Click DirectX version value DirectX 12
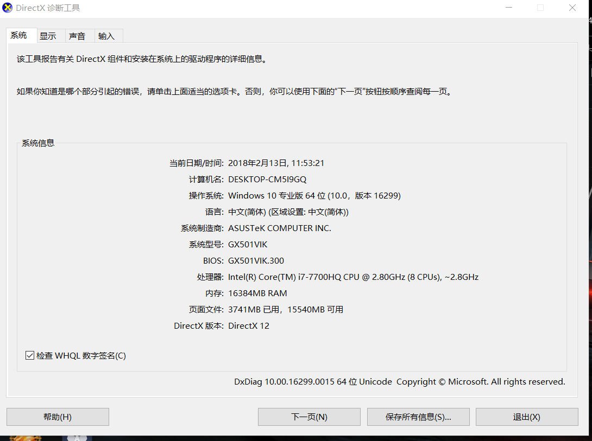This screenshot has width=592, height=441. (x=249, y=326)
